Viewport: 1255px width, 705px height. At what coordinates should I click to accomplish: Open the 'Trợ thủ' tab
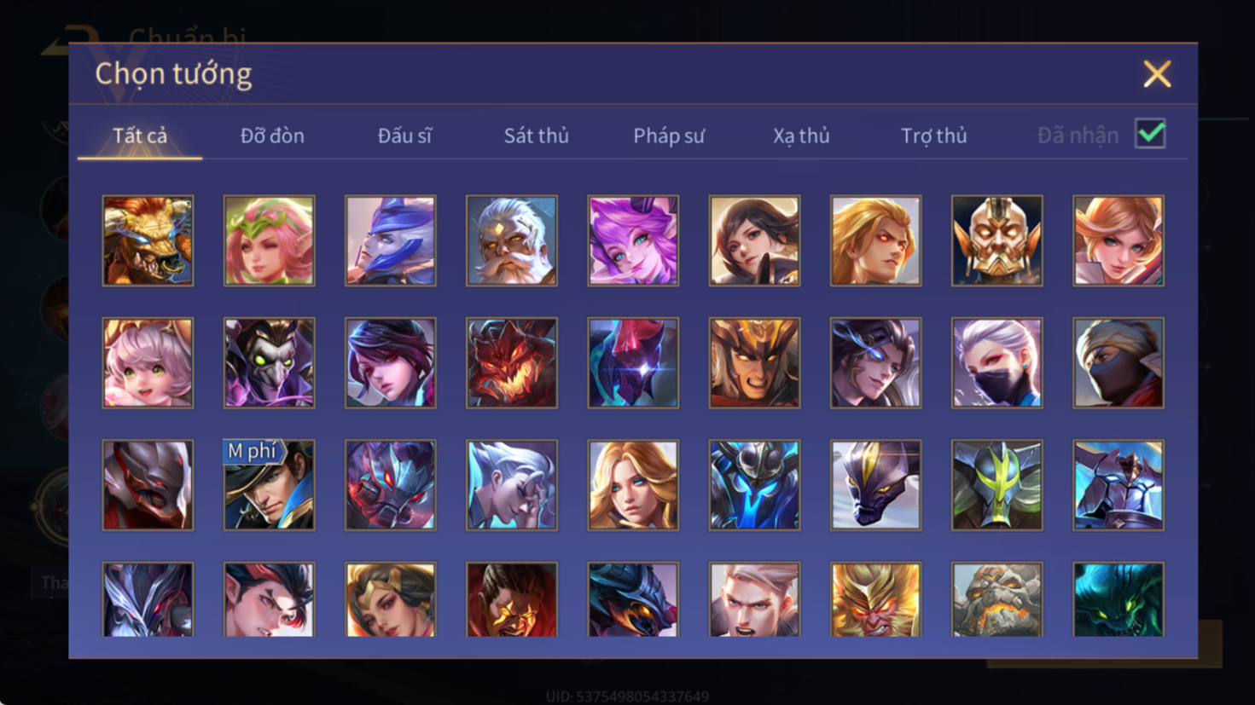934,136
